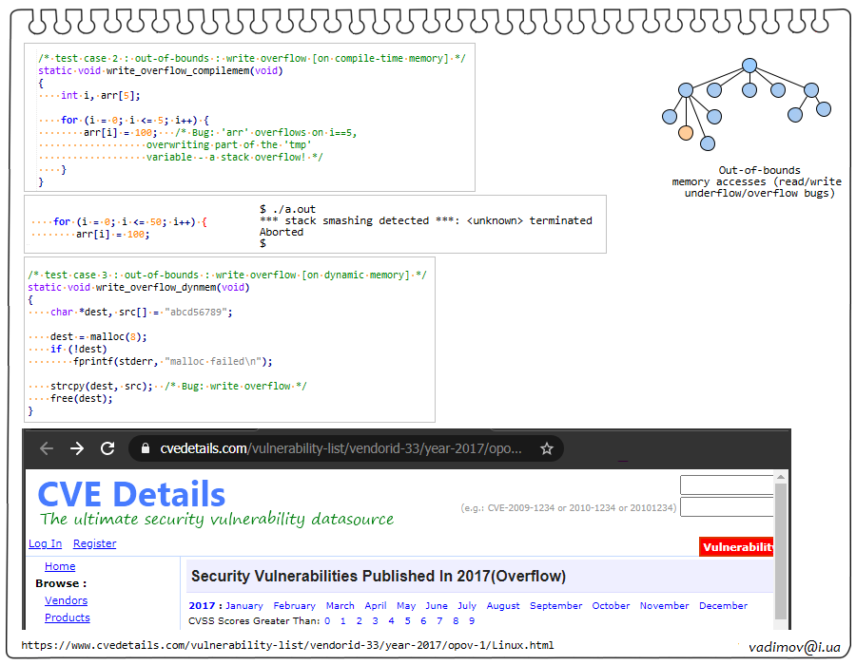Filter by April
The image size is (856, 665).
(376, 605)
